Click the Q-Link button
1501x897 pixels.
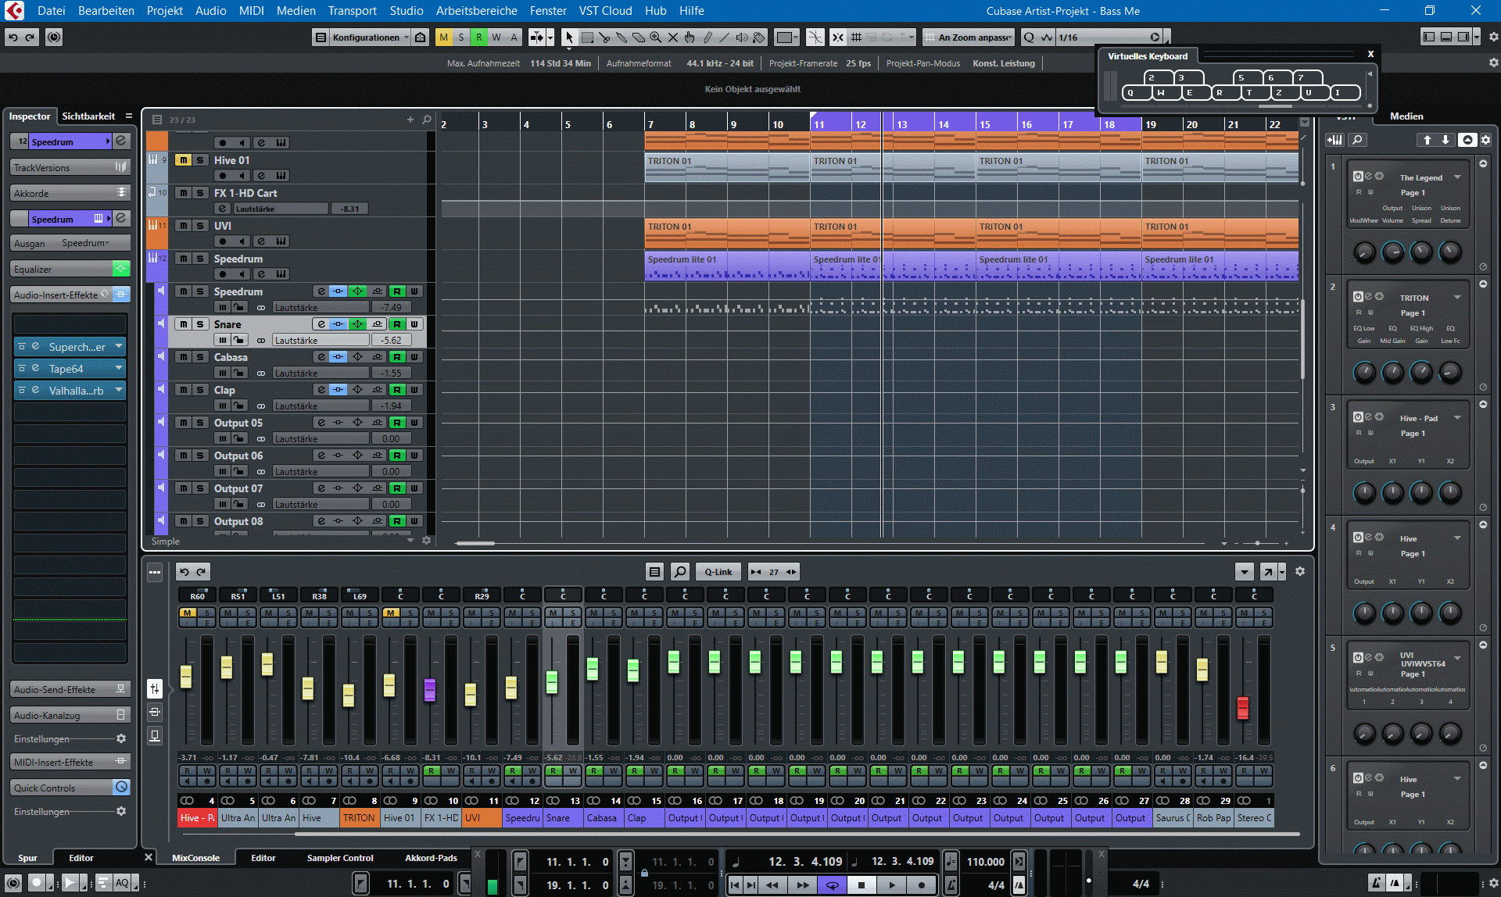pos(718,572)
